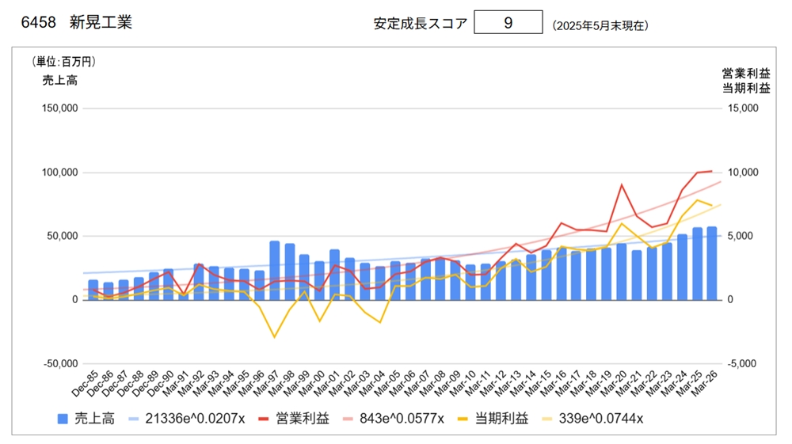Click the 5,000 right axis value
This screenshot has width=792, height=444.
point(741,236)
